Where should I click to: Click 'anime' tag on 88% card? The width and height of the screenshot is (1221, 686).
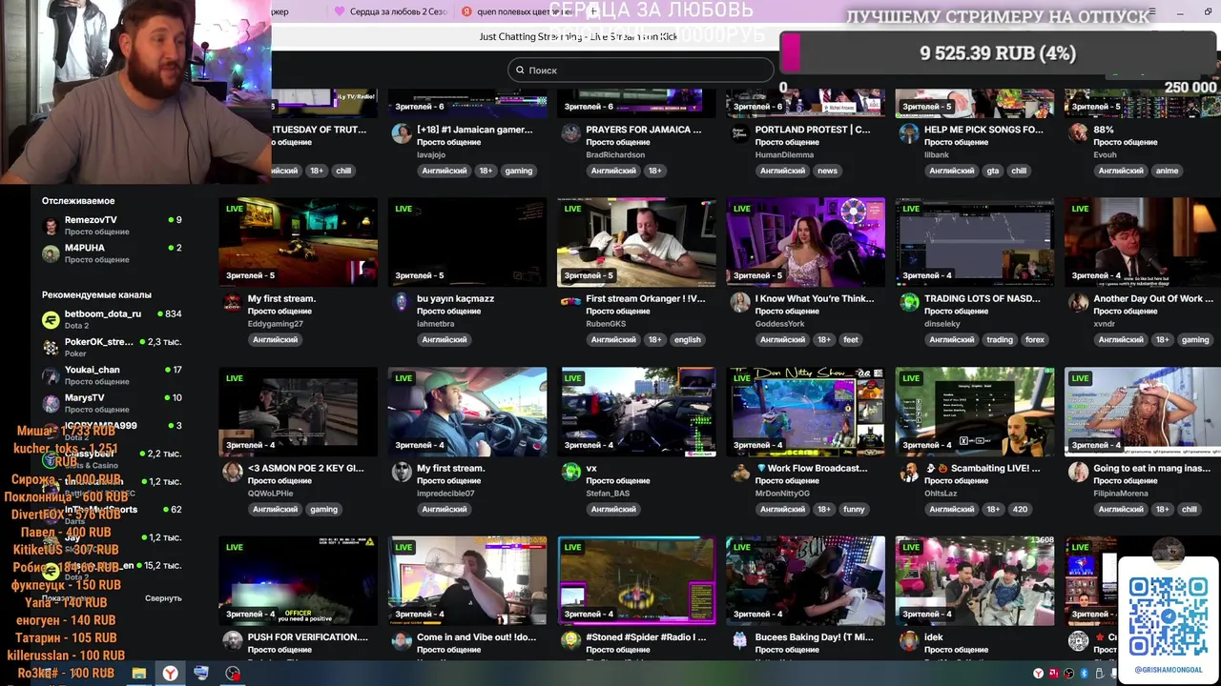[1167, 171]
